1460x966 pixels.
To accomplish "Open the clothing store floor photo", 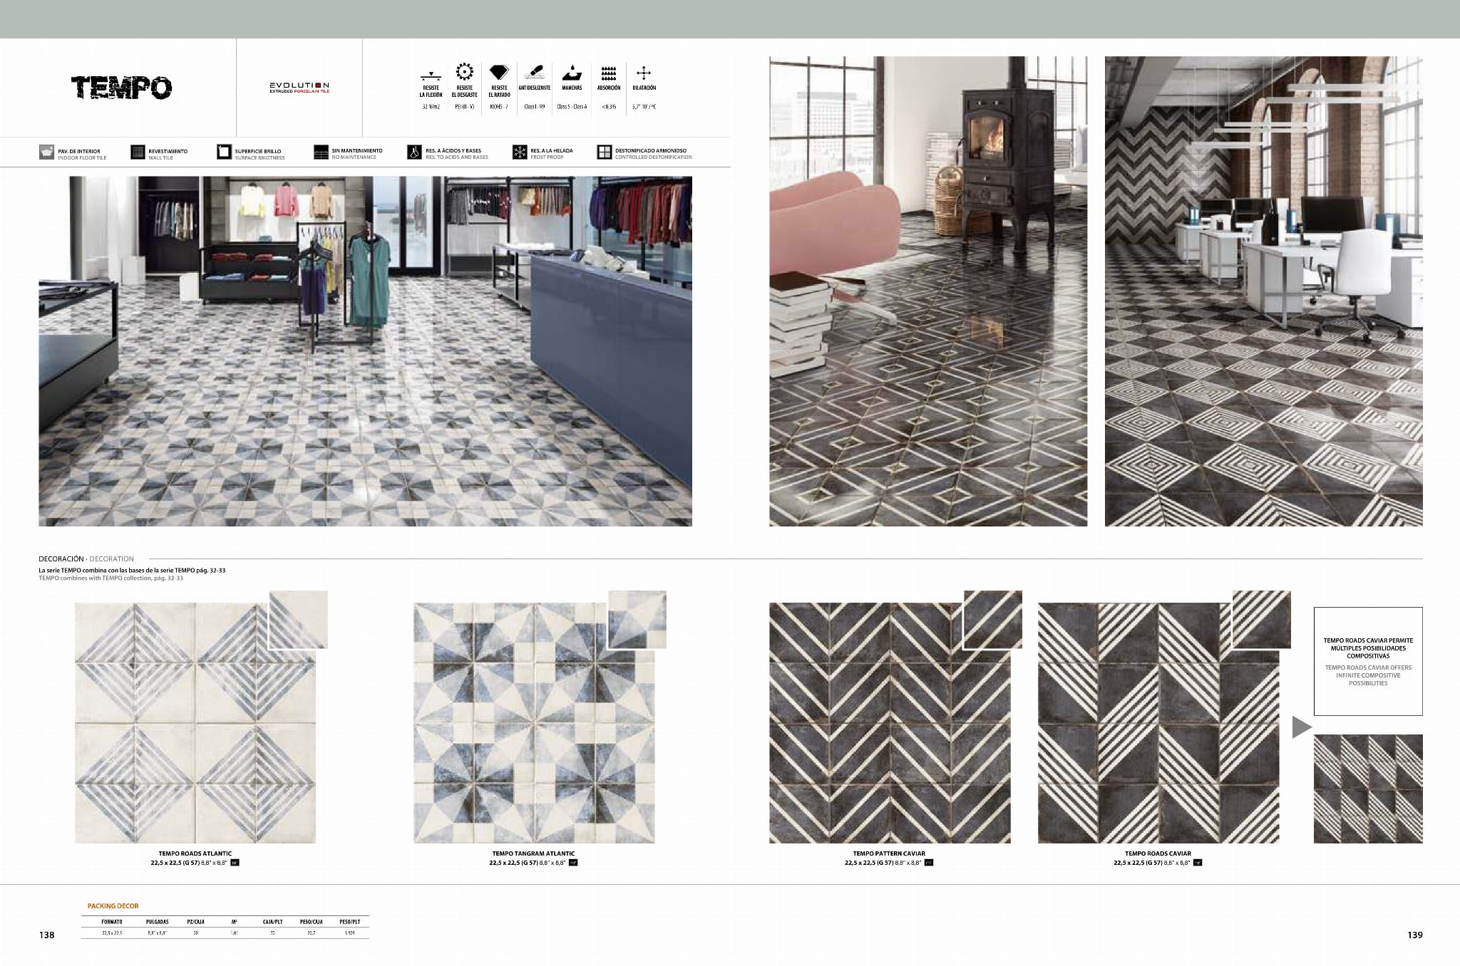I will (365, 351).
